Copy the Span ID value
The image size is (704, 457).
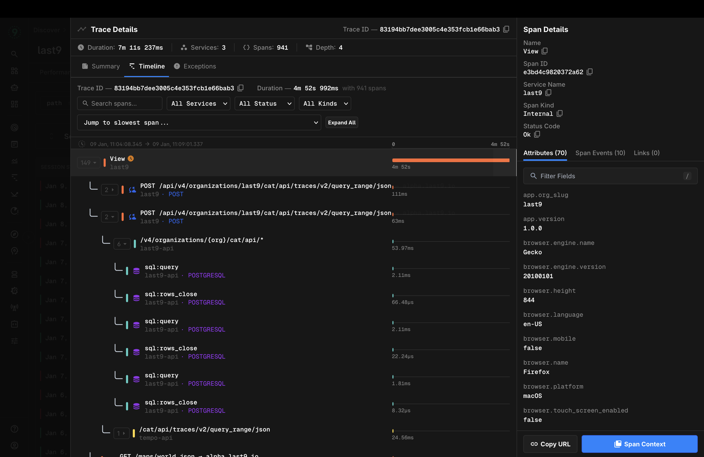(589, 72)
